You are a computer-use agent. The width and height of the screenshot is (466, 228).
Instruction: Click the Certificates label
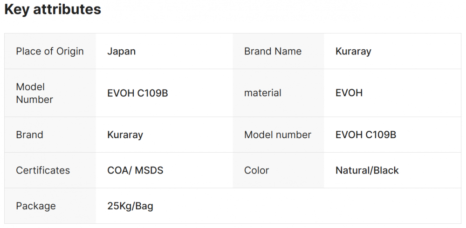[43, 170]
